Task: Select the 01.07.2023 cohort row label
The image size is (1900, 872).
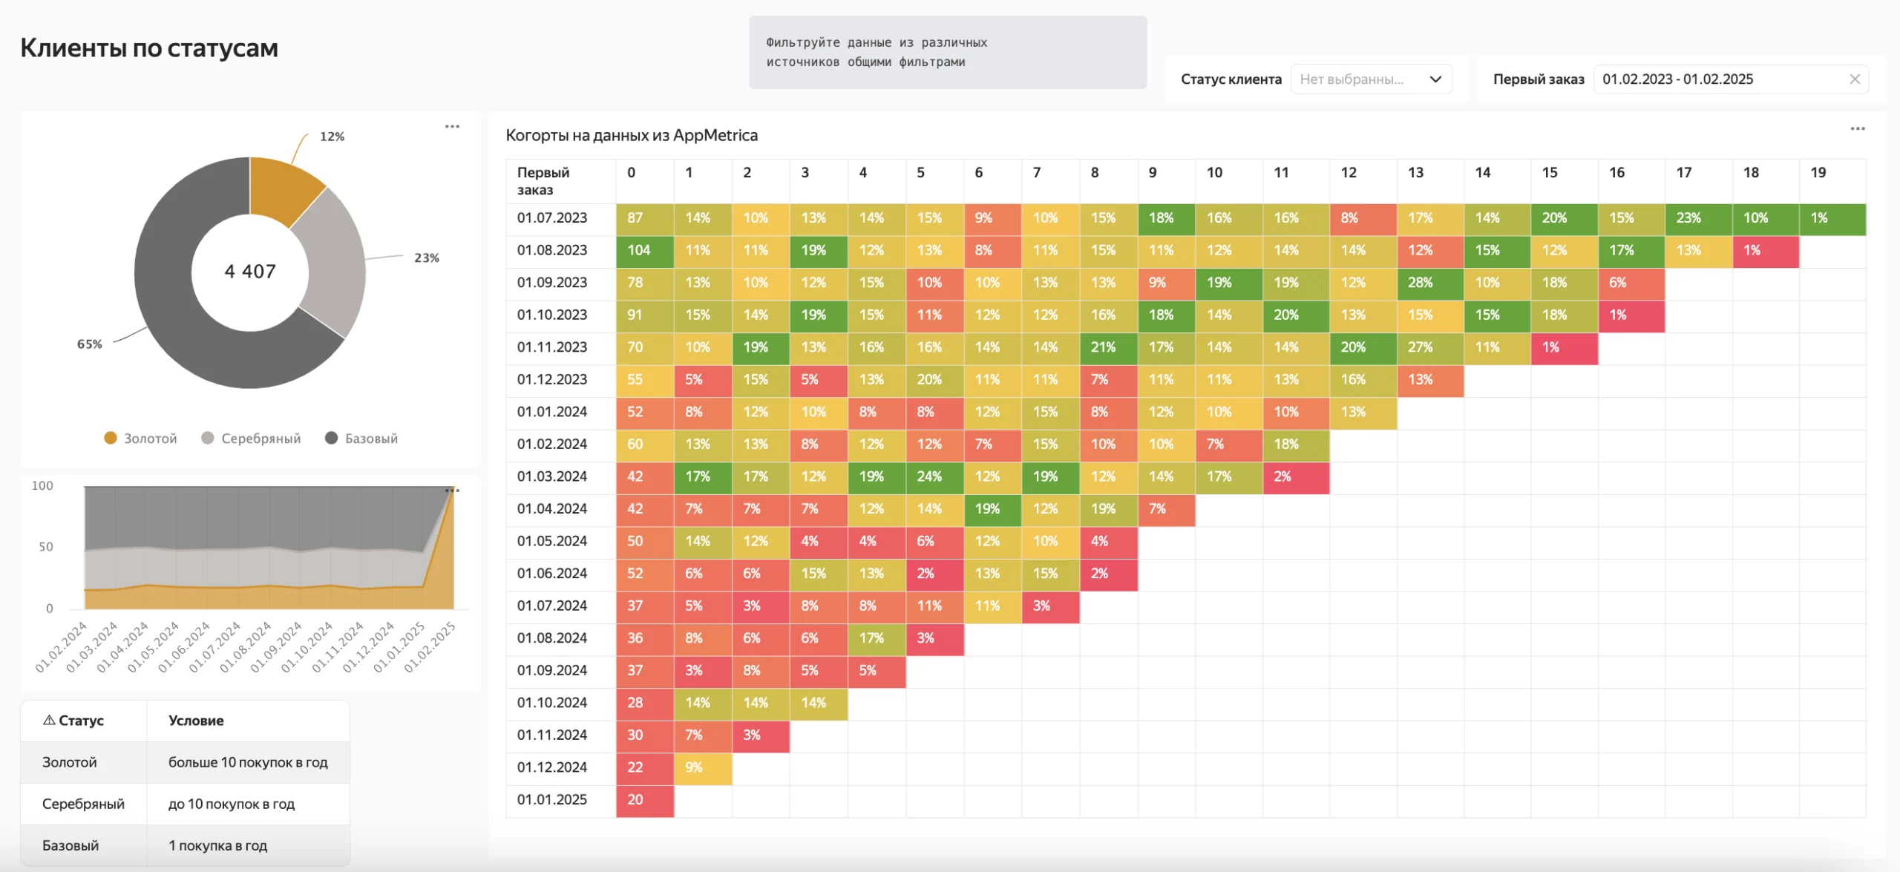Action: (x=552, y=218)
